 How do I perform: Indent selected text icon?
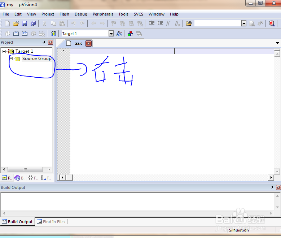pos(152,23)
